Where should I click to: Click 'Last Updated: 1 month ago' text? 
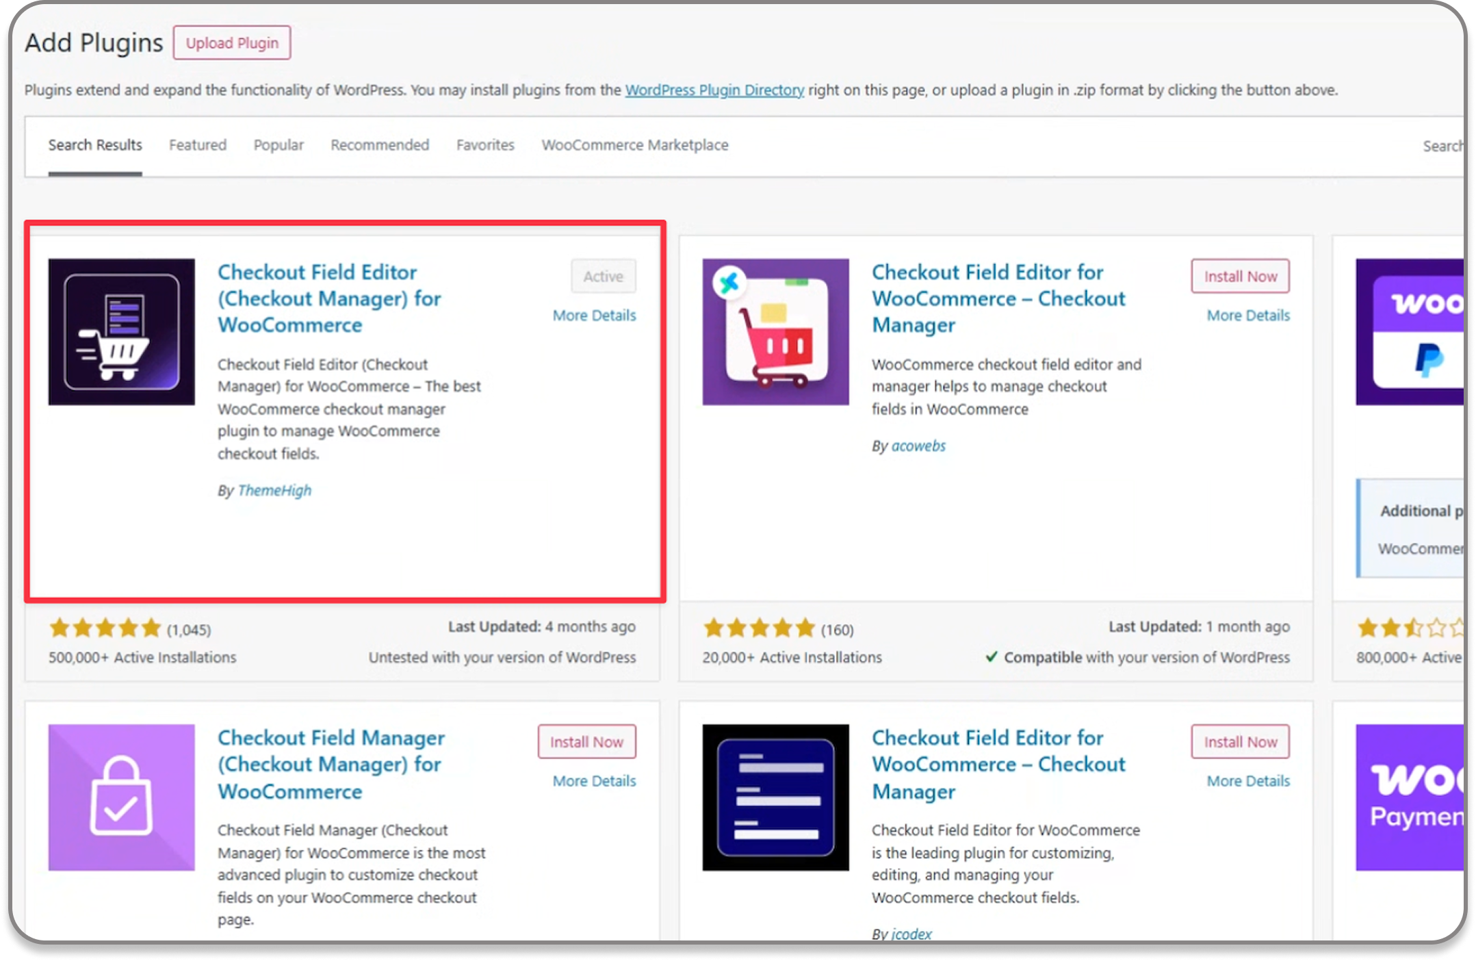pyautogui.click(x=1199, y=626)
